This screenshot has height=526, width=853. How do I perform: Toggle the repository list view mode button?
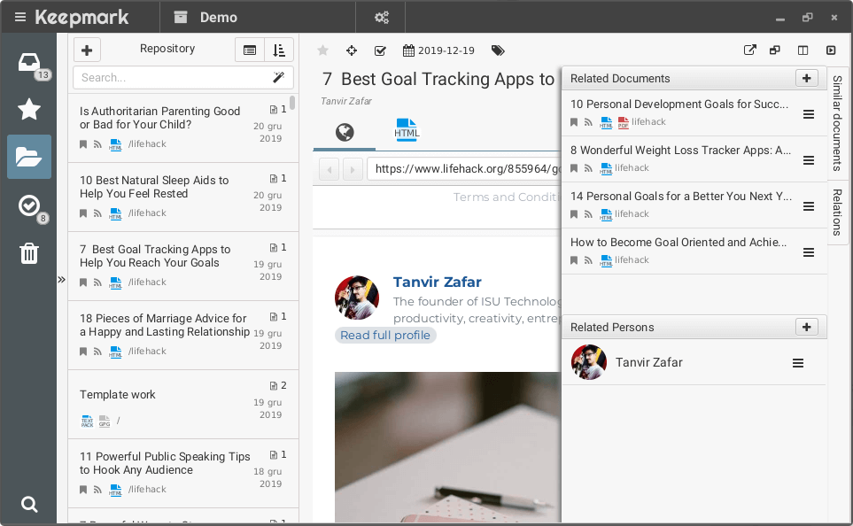tap(250, 50)
